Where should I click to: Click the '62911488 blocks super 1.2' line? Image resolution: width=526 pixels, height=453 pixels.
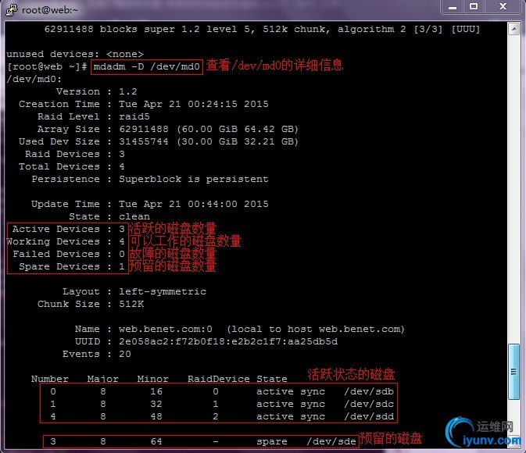click(x=262, y=29)
